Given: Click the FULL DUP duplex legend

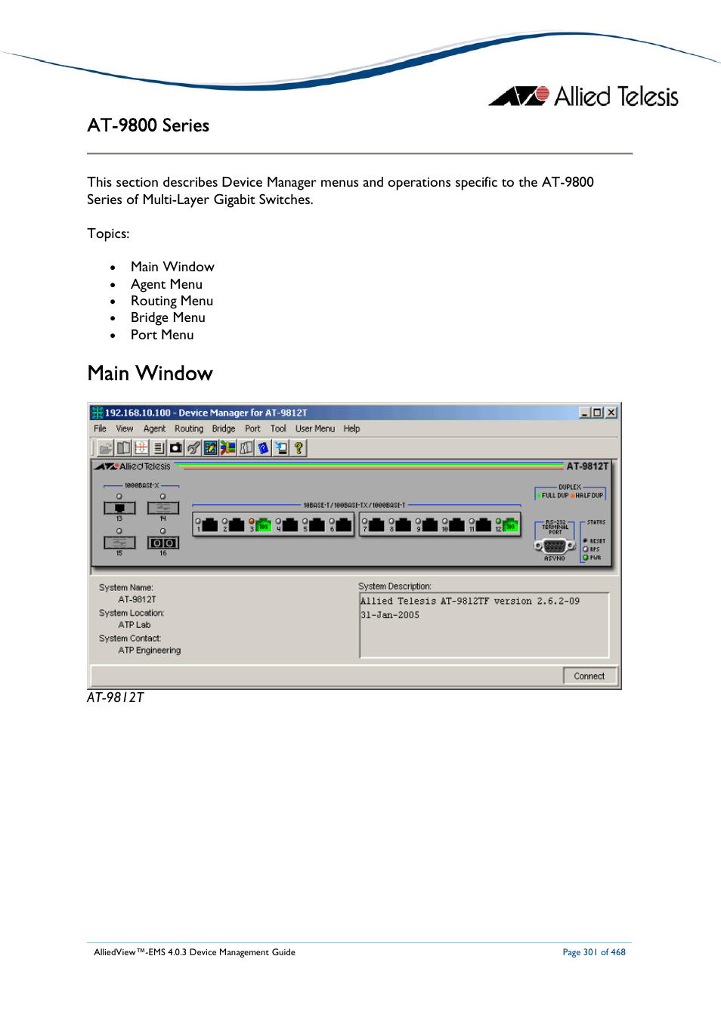Looking at the screenshot, I should [552, 496].
